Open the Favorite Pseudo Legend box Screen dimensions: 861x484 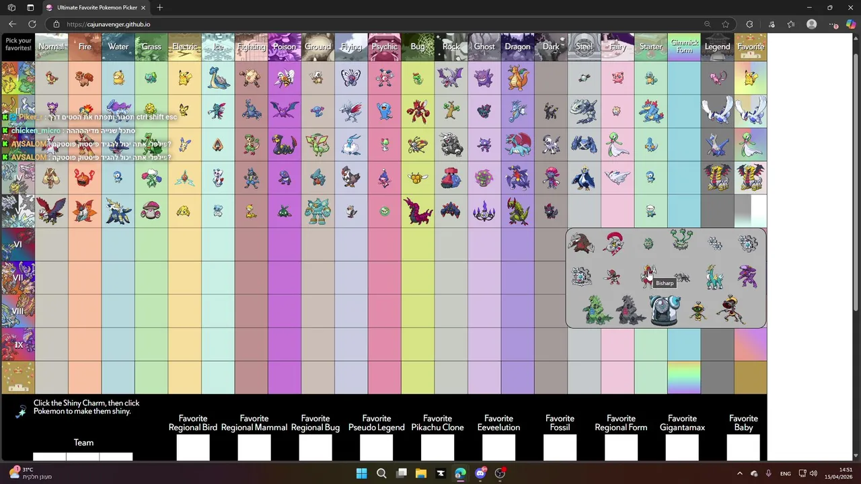click(x=377, y=447)
